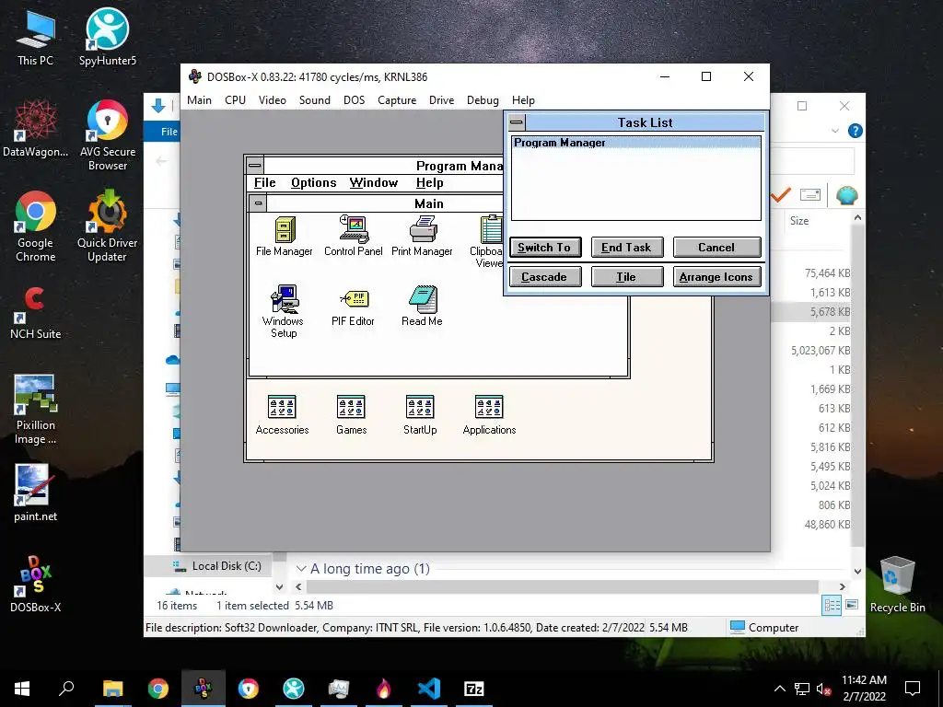Open Task List control-menu box
Screen dimensions: 943x707
point(517,122)
